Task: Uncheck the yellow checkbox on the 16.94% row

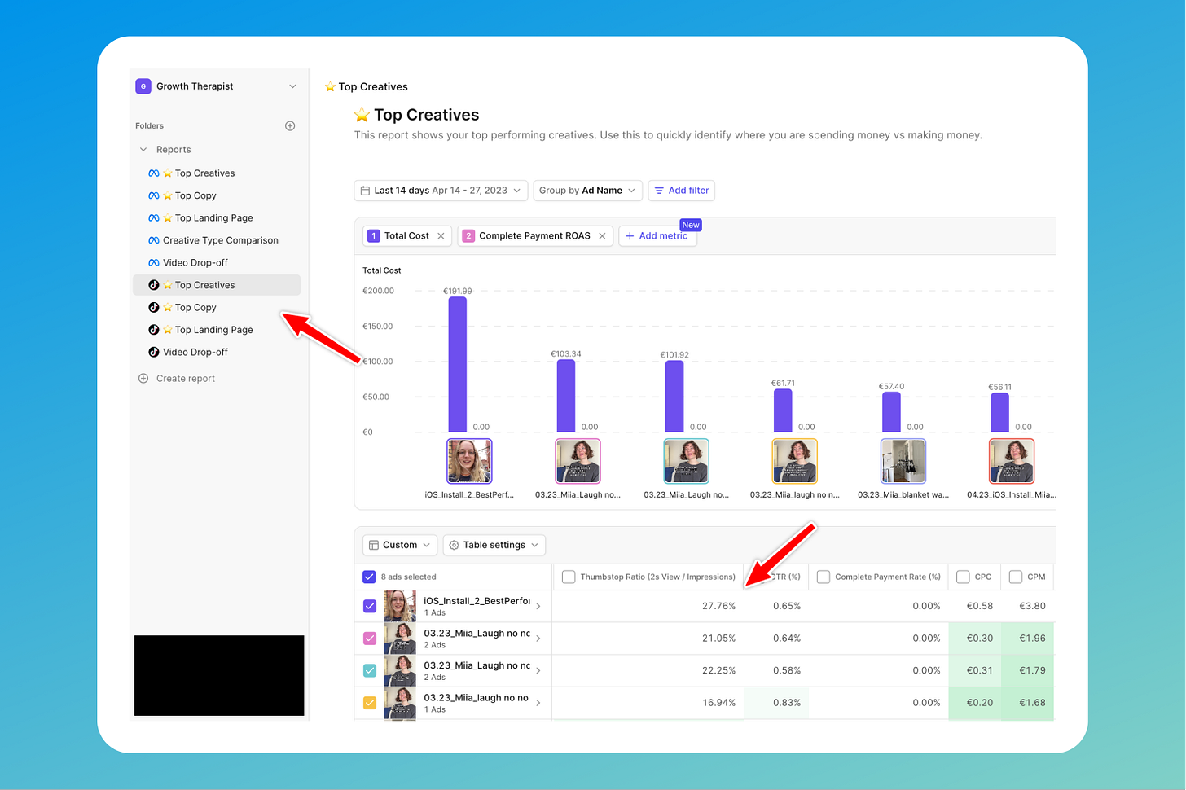Action: 370,703
